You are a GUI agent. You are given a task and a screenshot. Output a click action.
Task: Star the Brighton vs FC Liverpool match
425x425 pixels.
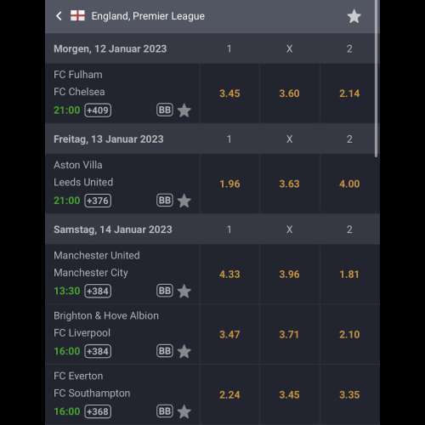(184, 351)
